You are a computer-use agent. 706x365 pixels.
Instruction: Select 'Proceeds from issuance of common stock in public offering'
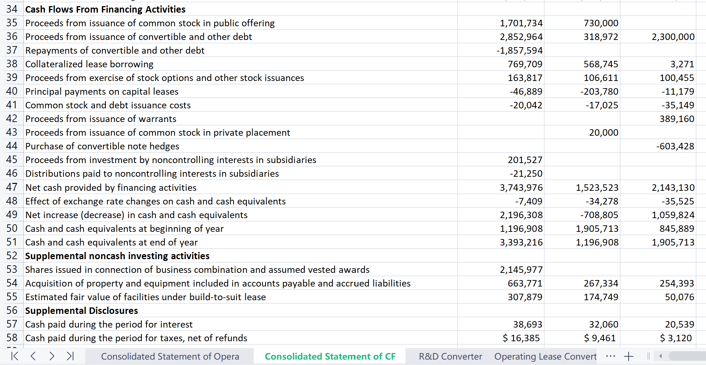[240, 23]
